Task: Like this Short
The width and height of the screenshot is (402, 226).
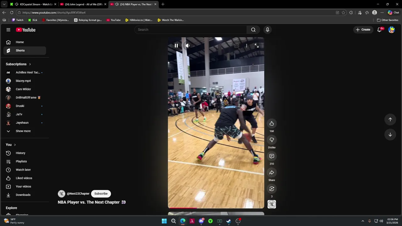Action: tap(272, 123)
